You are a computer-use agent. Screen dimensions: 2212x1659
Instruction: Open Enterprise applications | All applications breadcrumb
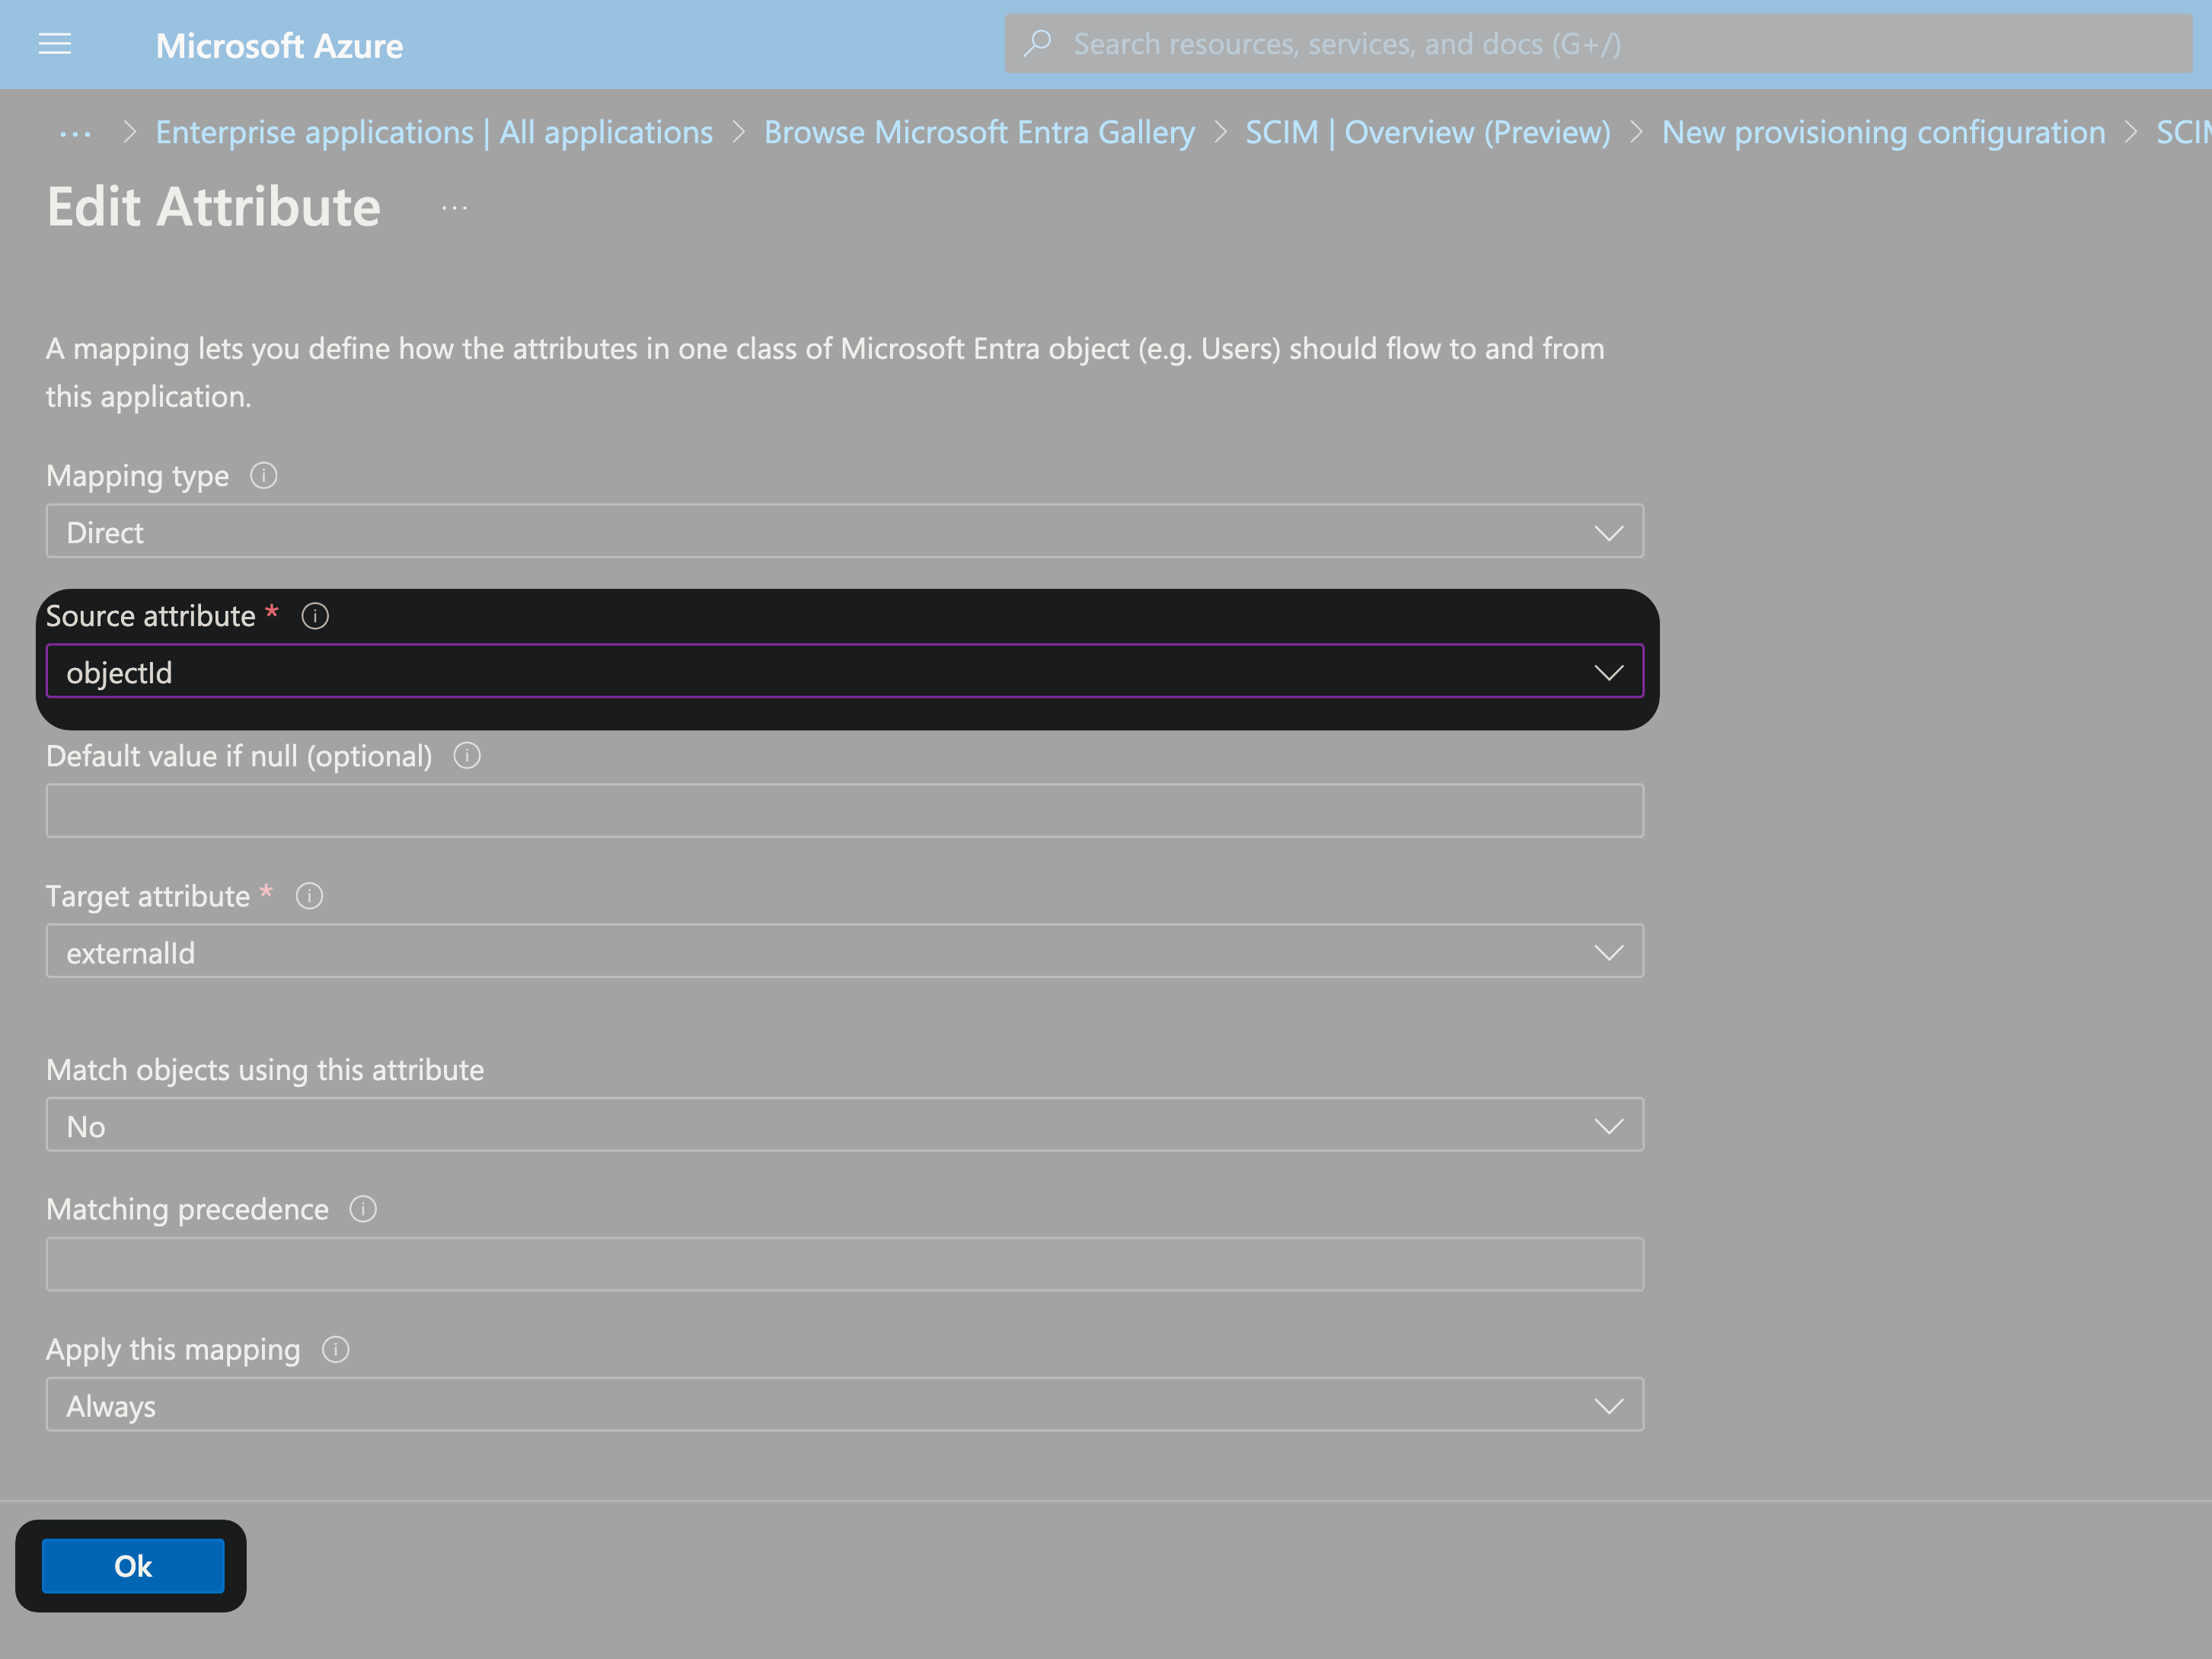click(x=434, y=132)
